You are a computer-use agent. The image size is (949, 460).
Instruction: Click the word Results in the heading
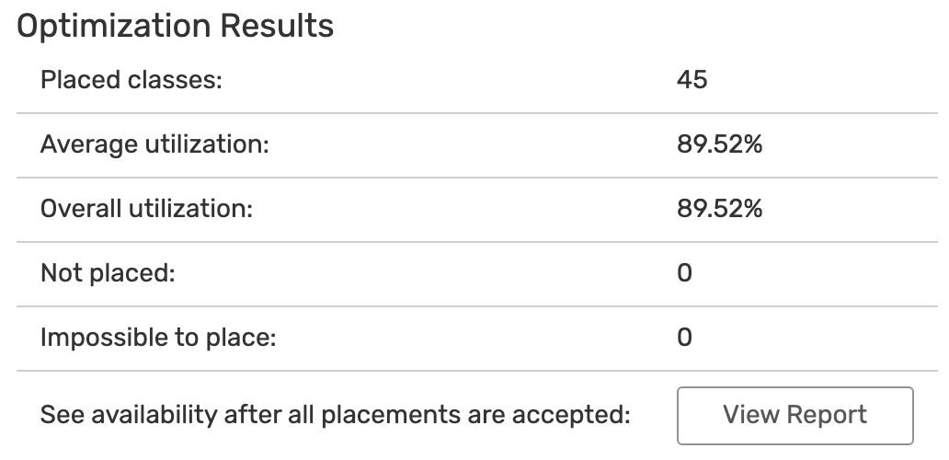(x=277, y=26)
